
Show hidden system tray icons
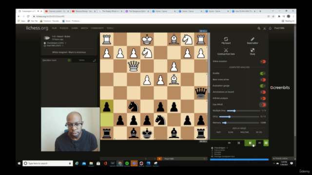[x=274, y=163]
